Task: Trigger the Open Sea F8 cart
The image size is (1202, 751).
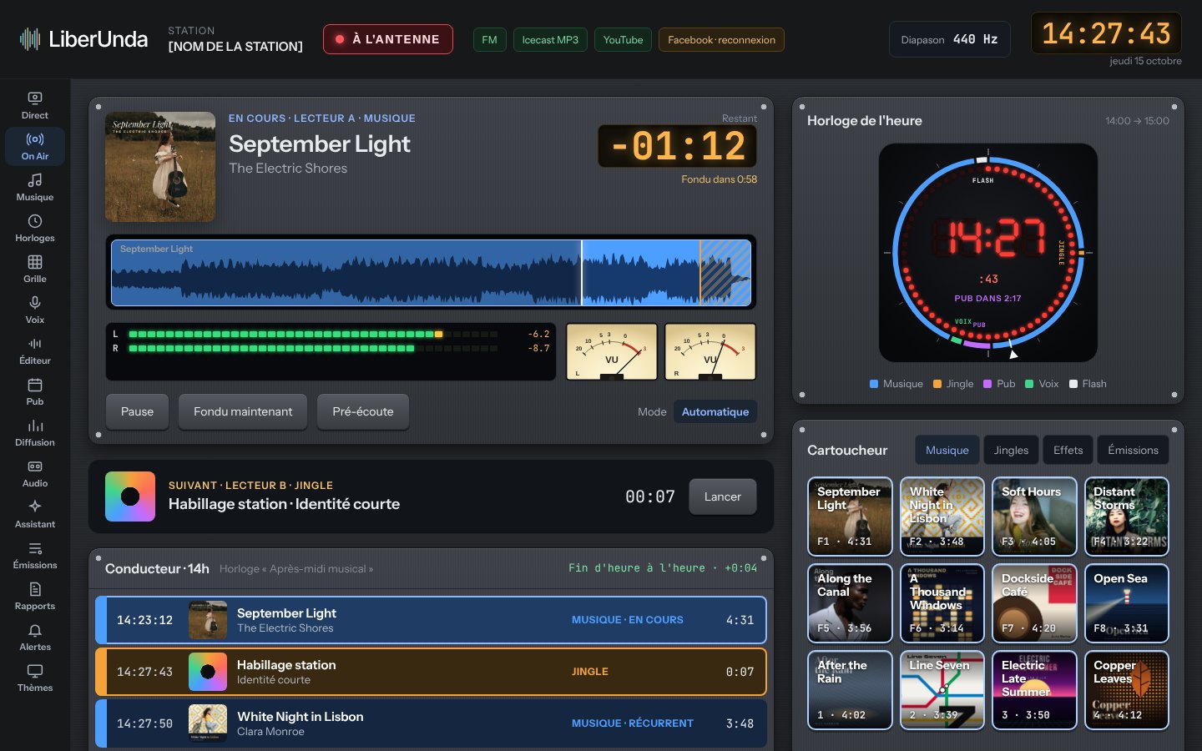Action: [1127, 603]
